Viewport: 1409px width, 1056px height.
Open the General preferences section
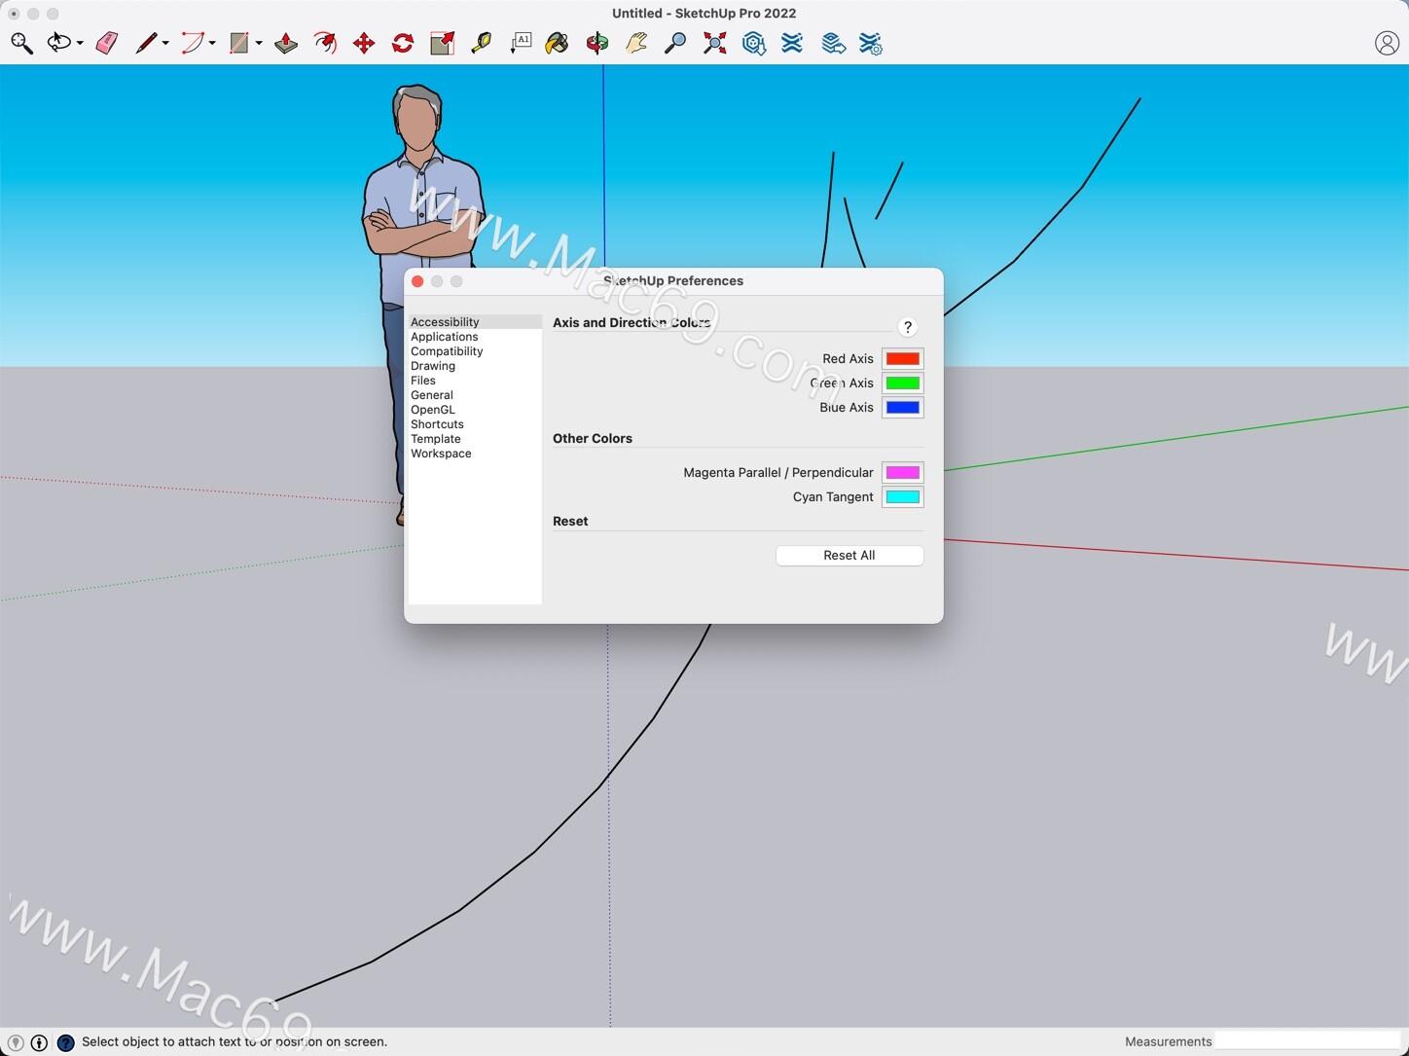(x=475, y=395)
